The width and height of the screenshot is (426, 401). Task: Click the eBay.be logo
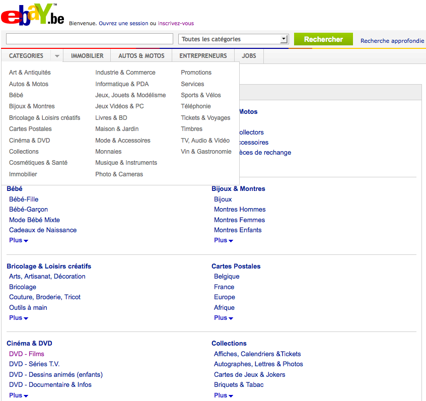coord(32,15)
